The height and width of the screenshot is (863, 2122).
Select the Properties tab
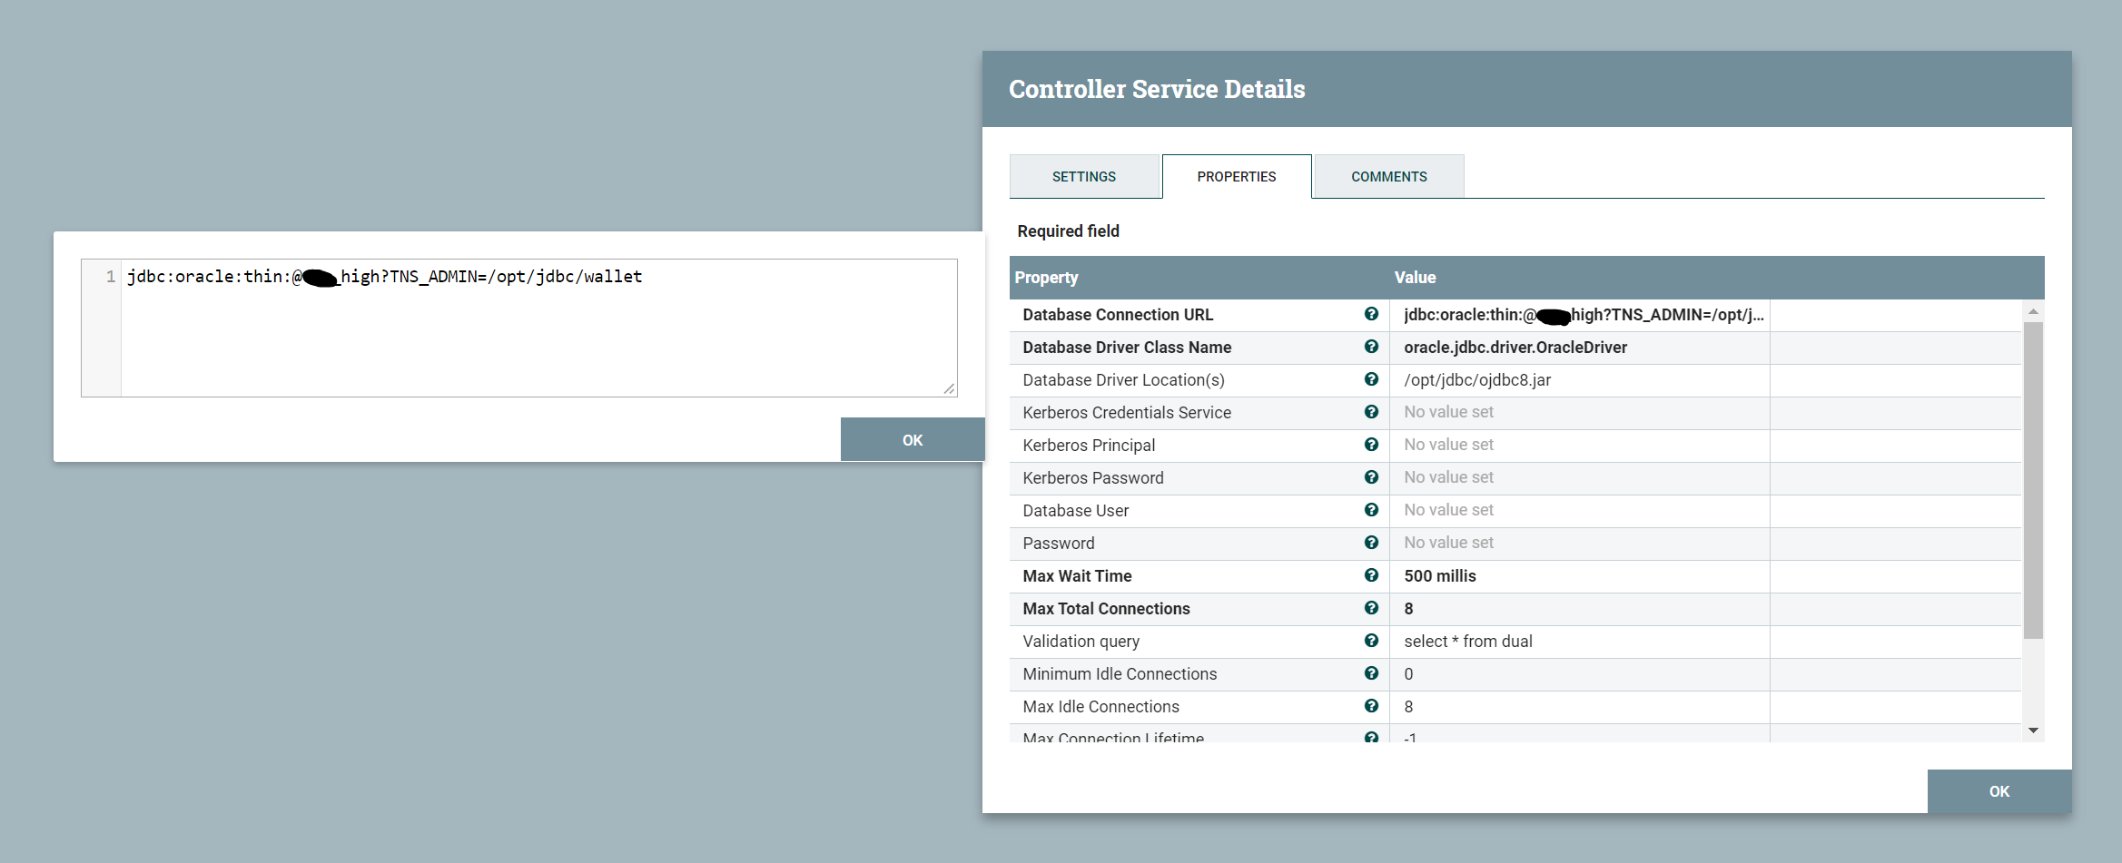(x=1236, y=176)
